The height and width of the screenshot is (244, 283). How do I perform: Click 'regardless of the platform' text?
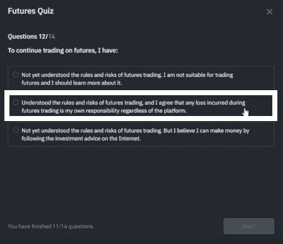point(153,111)
